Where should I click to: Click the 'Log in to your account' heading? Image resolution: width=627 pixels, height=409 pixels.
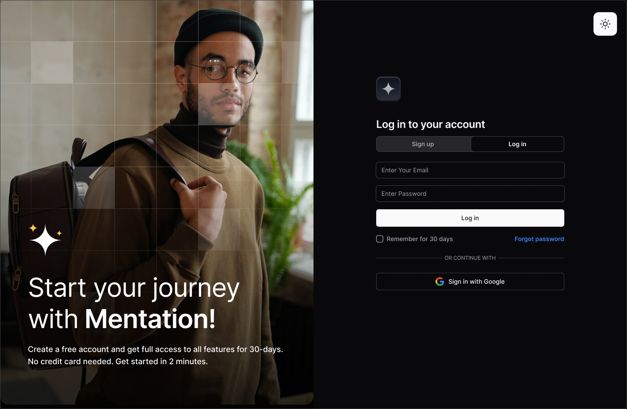(x=431, y=124)
